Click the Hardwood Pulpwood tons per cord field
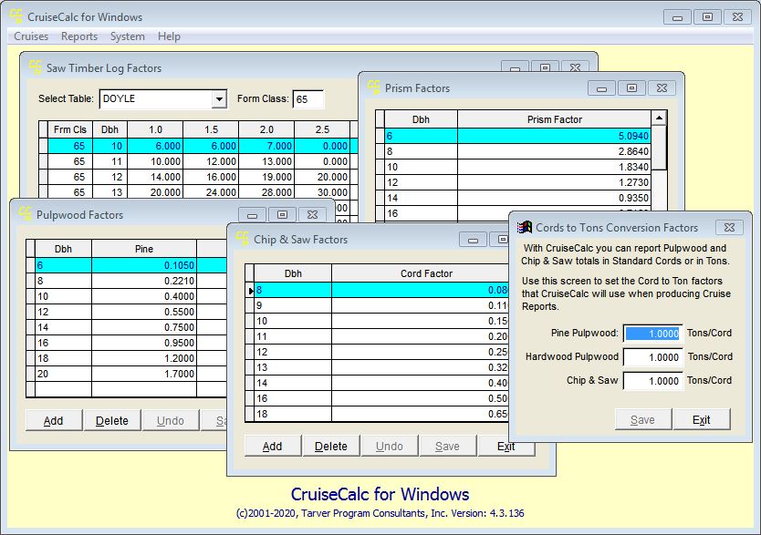761x535 pixels. coord(652,357)
